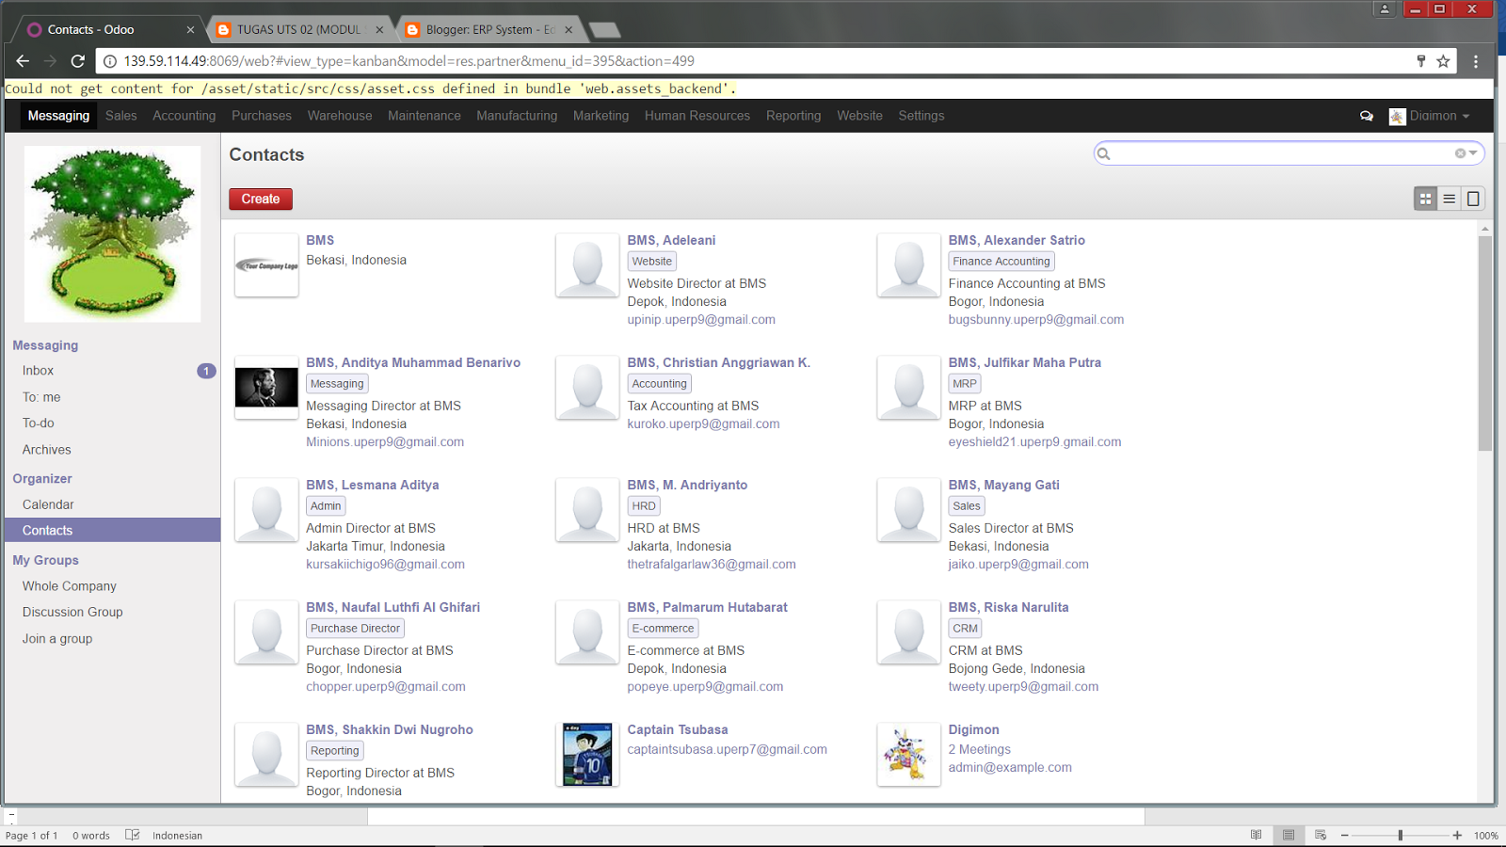Image resolution: width=1506 pixels, height=847 pixels.
Task: Open the Whole Company group
Action: point(70,586)
